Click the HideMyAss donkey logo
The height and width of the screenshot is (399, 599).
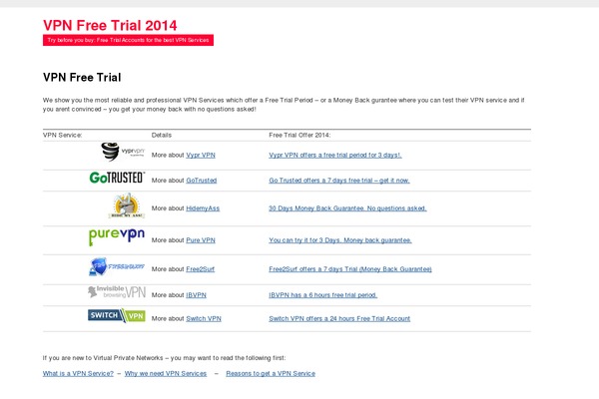pos(127,205)
